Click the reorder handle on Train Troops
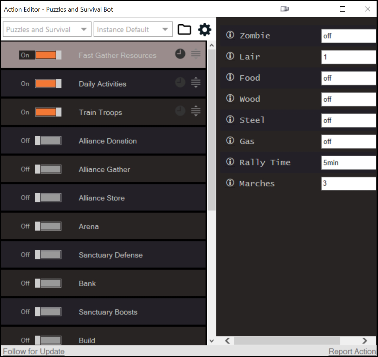Screen dimensions: 378x357 point(196,111)
